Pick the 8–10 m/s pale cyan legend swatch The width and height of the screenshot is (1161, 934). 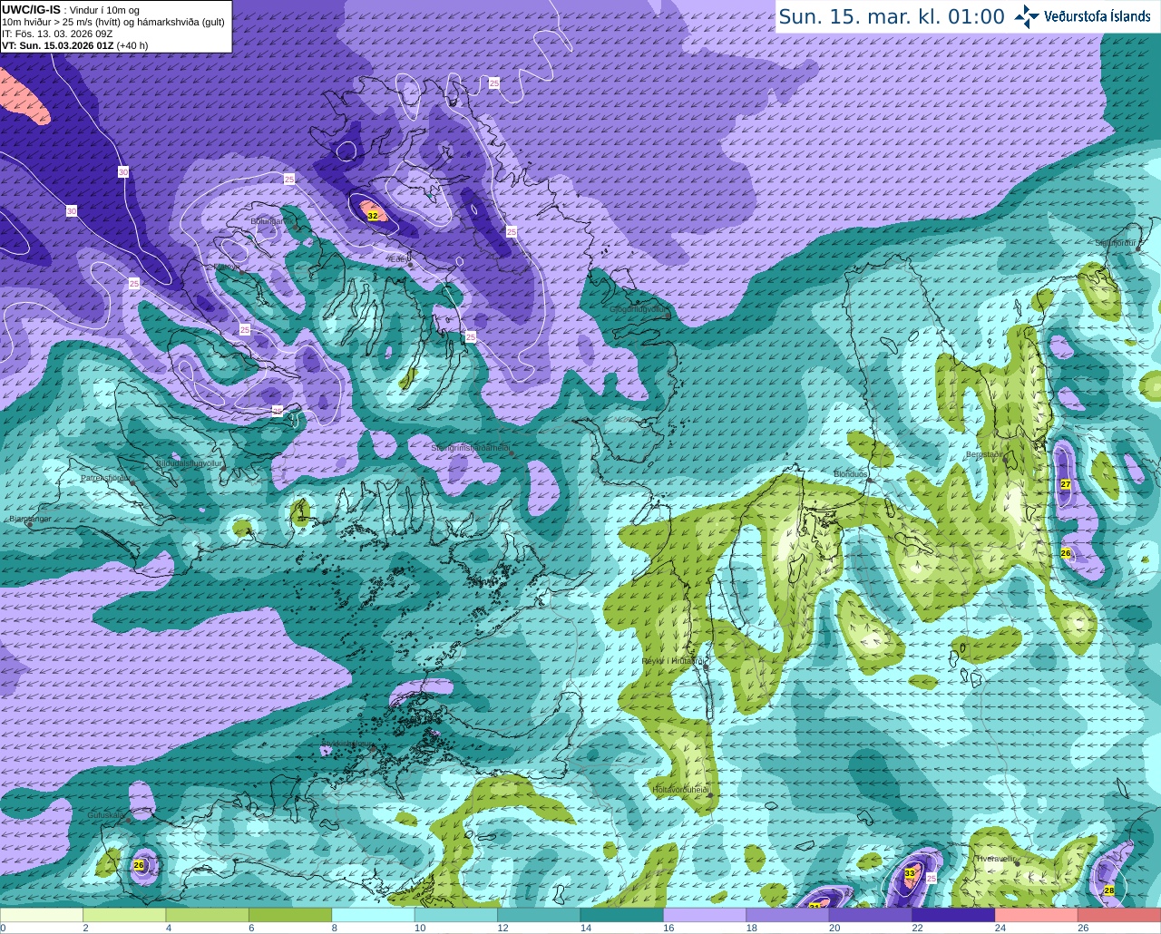coord(374,915)
